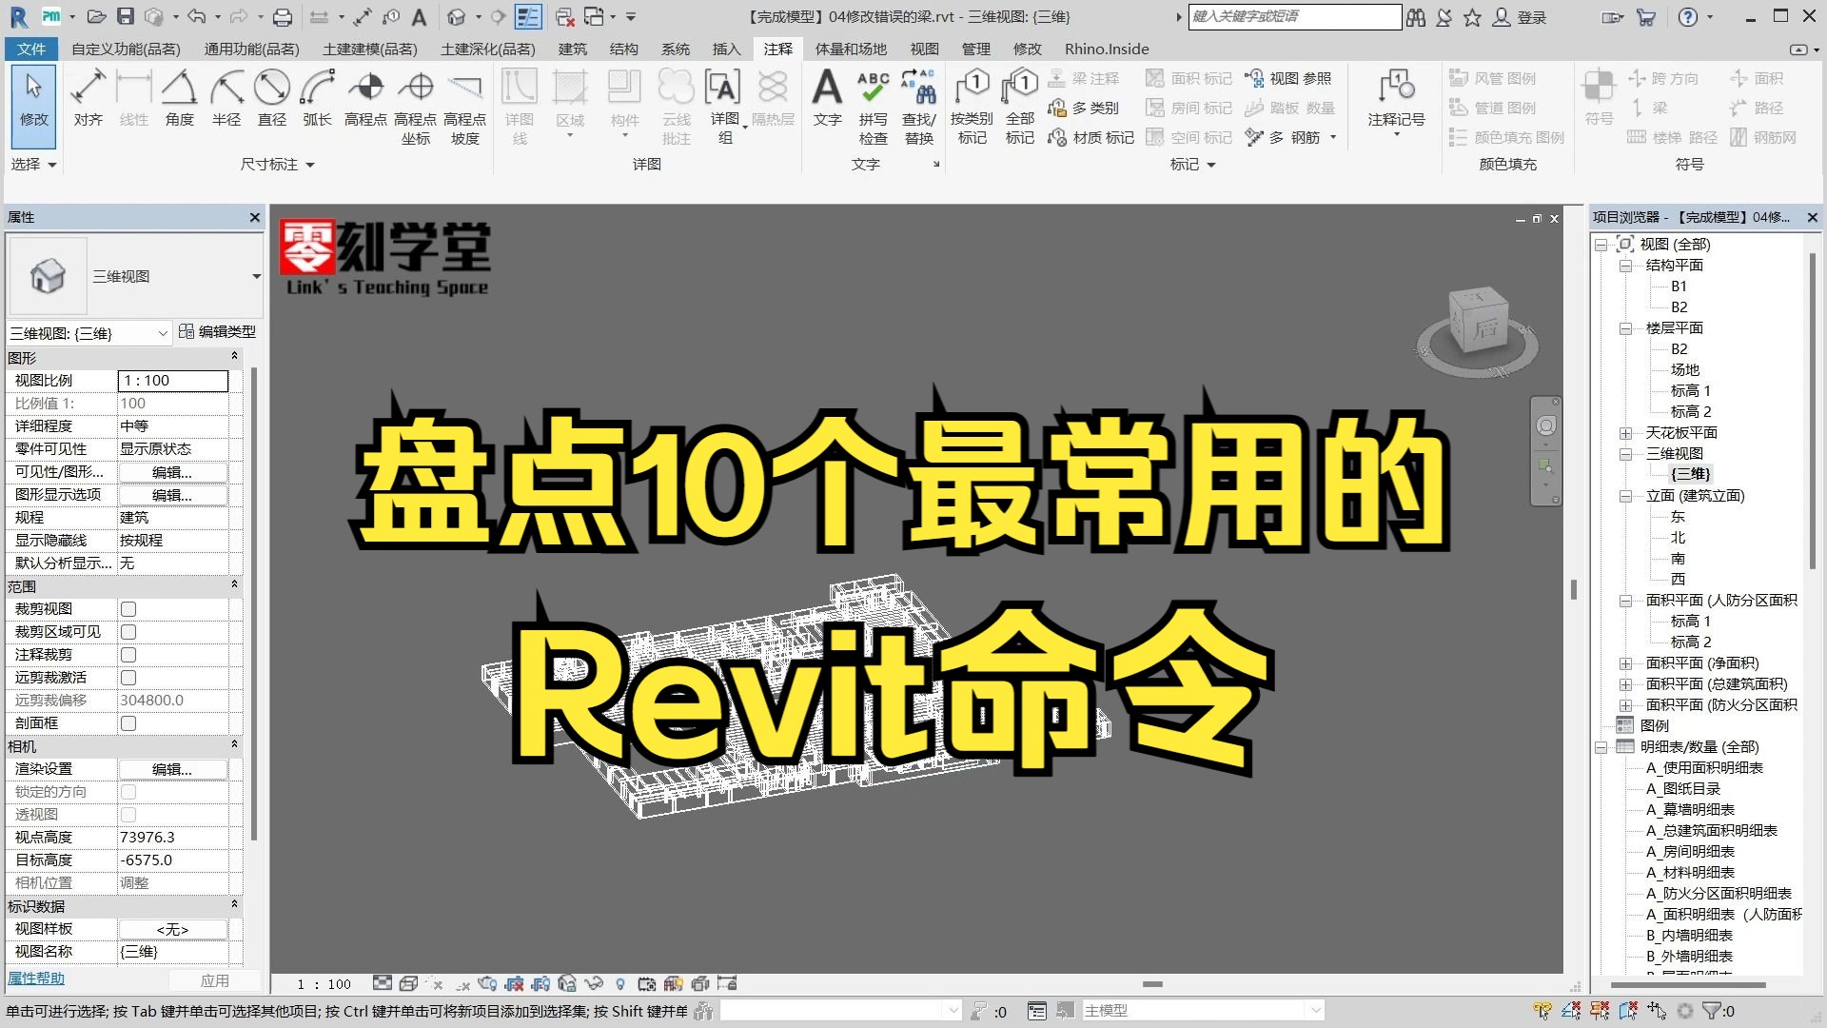This screenshot has width=1827, height=1028.
Task: Click the shaded visual style icon in view bar
Action: 408,983
